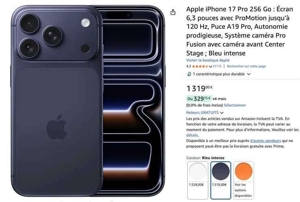Open 'Visiter la boutique Apple' link

pyautogui.click(x=208, y=60)
